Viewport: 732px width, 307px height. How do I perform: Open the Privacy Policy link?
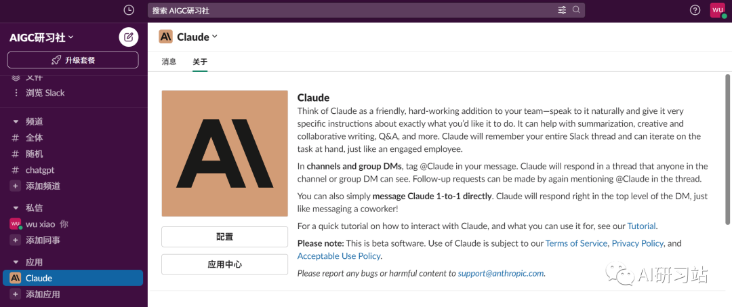pos(637,243)
